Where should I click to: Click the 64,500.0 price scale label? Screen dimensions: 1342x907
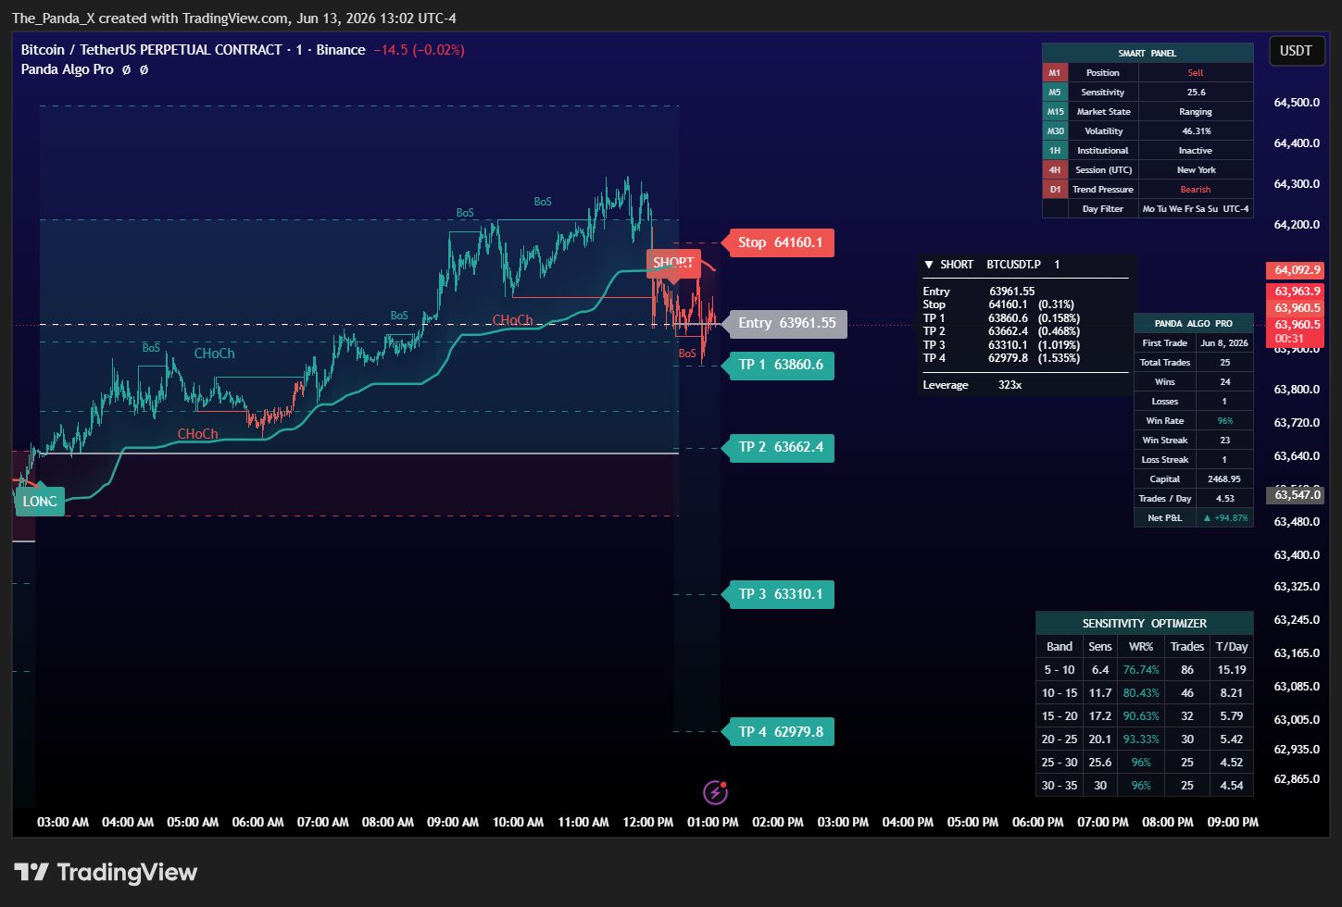[x=1297, y=103]
